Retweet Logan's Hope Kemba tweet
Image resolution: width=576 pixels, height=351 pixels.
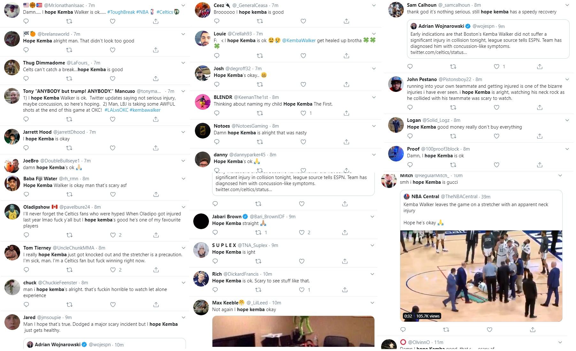click(x=453, y=136)
